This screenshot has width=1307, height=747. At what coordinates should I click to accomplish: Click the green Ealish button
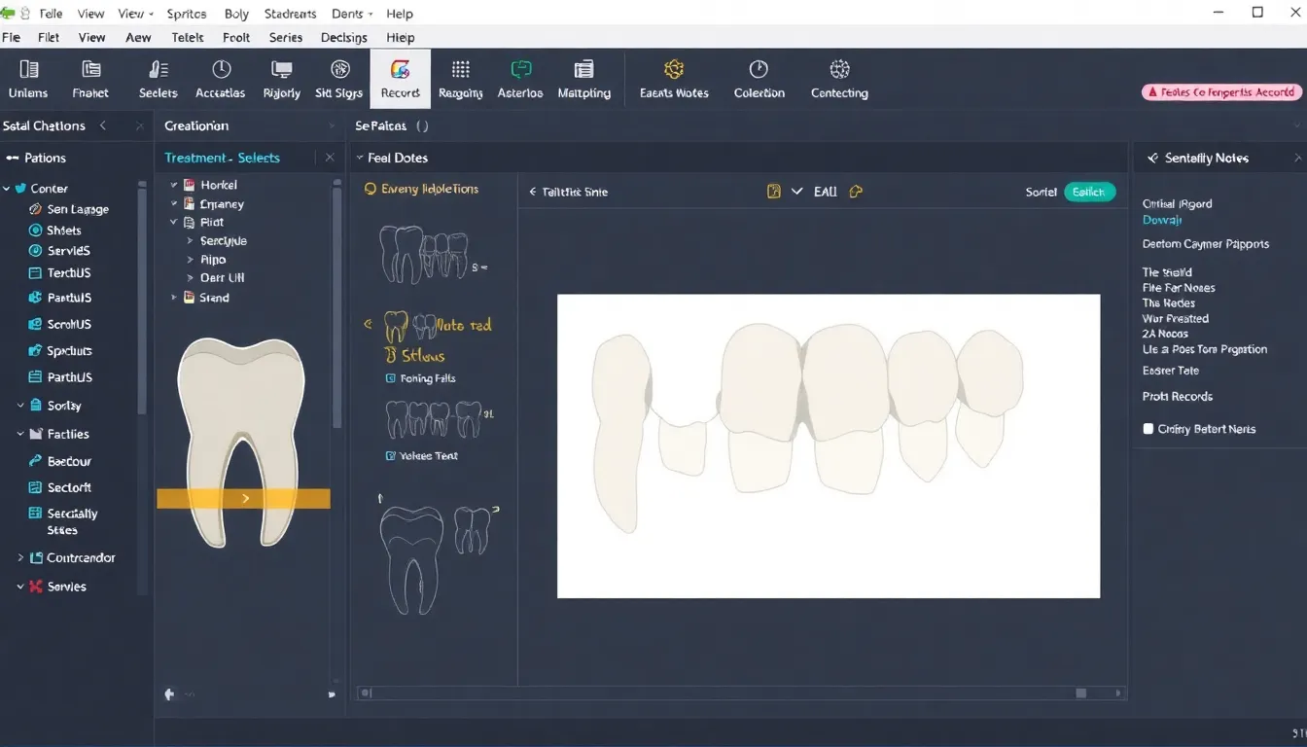tap(1089, 192)
